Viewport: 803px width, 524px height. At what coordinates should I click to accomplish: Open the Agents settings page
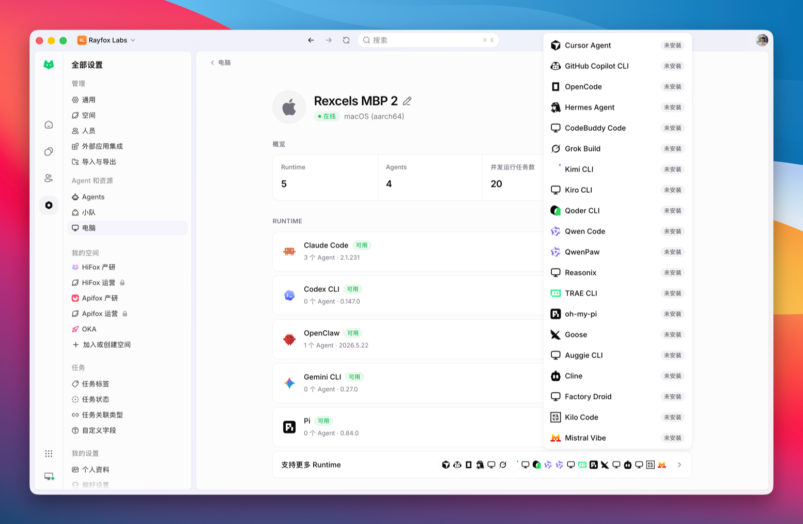click(x=127, y=197)
